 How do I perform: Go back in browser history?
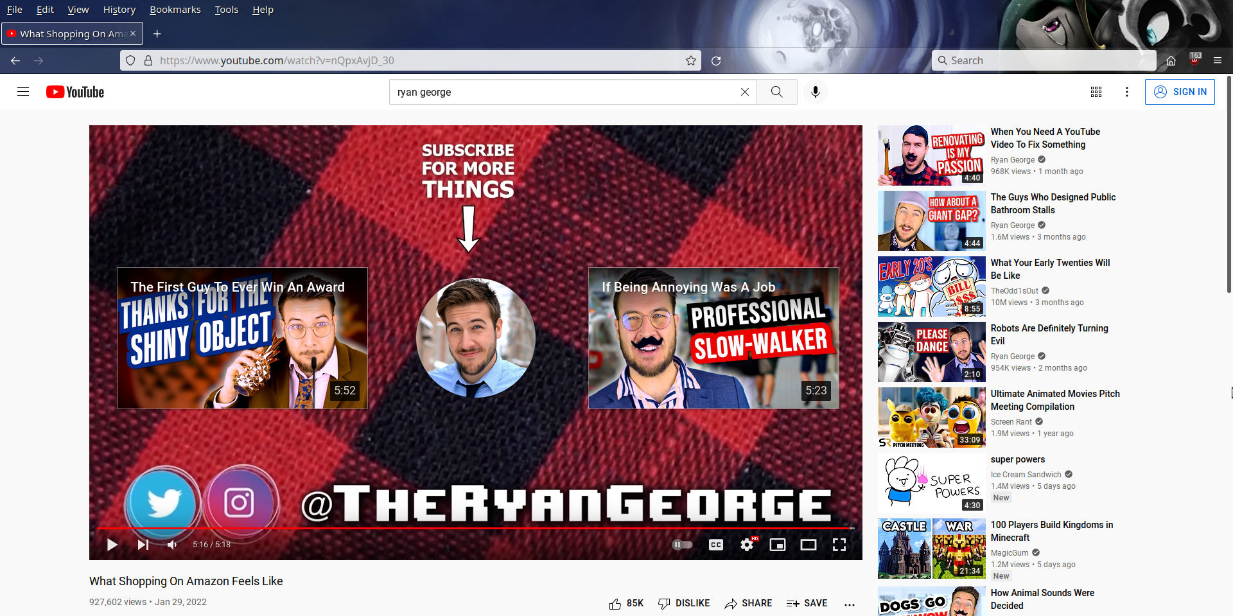(15, 60)
